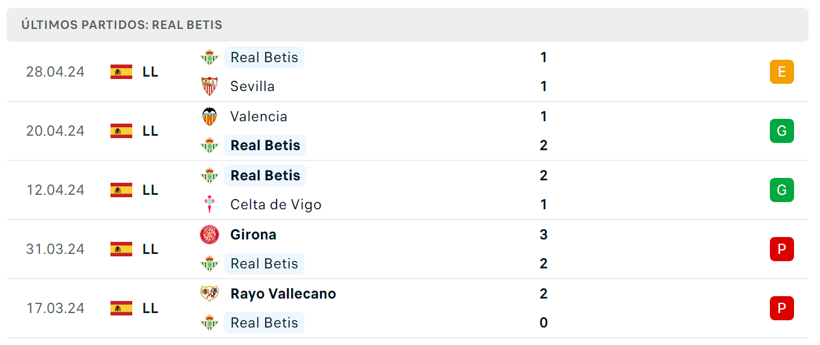Click the Rayo Vallecano crest icon
The width and height of the screenshot is (820, 345).
pyautogui.click(x=210, y=294)
